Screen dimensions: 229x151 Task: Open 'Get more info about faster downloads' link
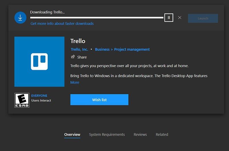tap(62, 23)
